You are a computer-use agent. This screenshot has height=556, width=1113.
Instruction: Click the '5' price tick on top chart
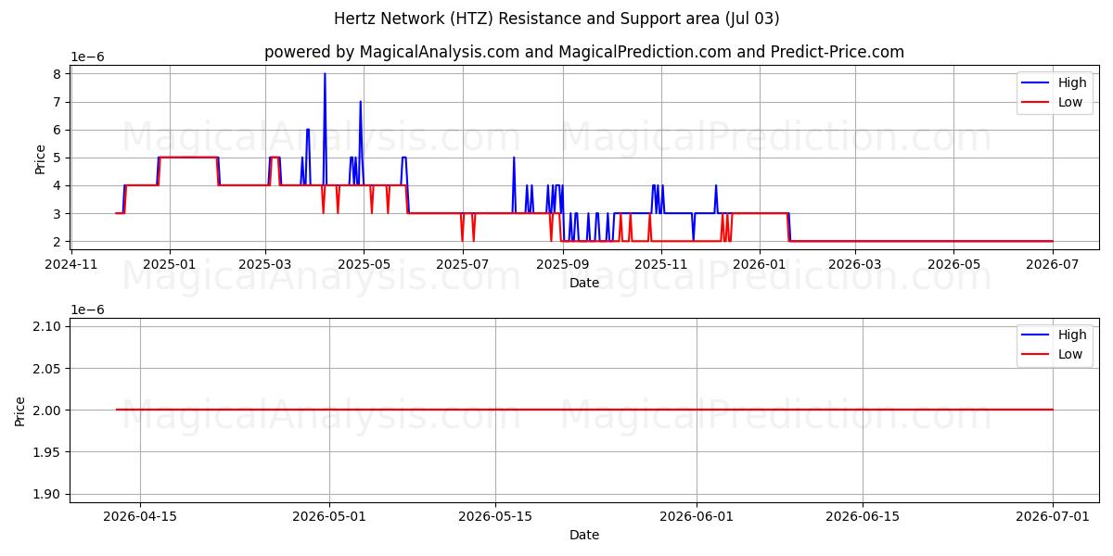click(x=57, y=158)
